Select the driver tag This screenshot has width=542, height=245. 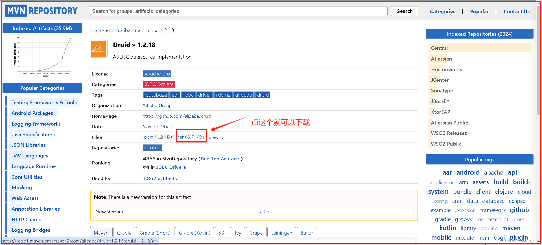pos(204,95)
